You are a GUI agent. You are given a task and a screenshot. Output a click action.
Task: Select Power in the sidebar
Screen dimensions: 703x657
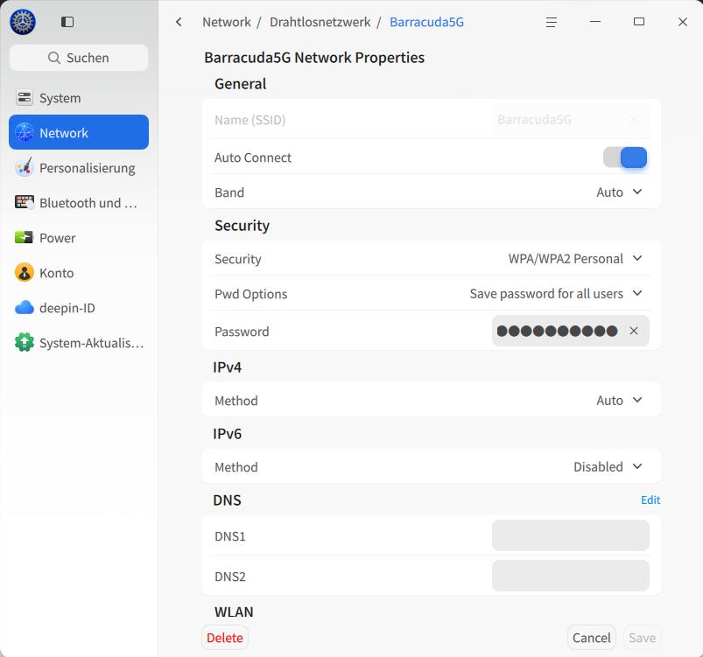(x=79, y=237)
